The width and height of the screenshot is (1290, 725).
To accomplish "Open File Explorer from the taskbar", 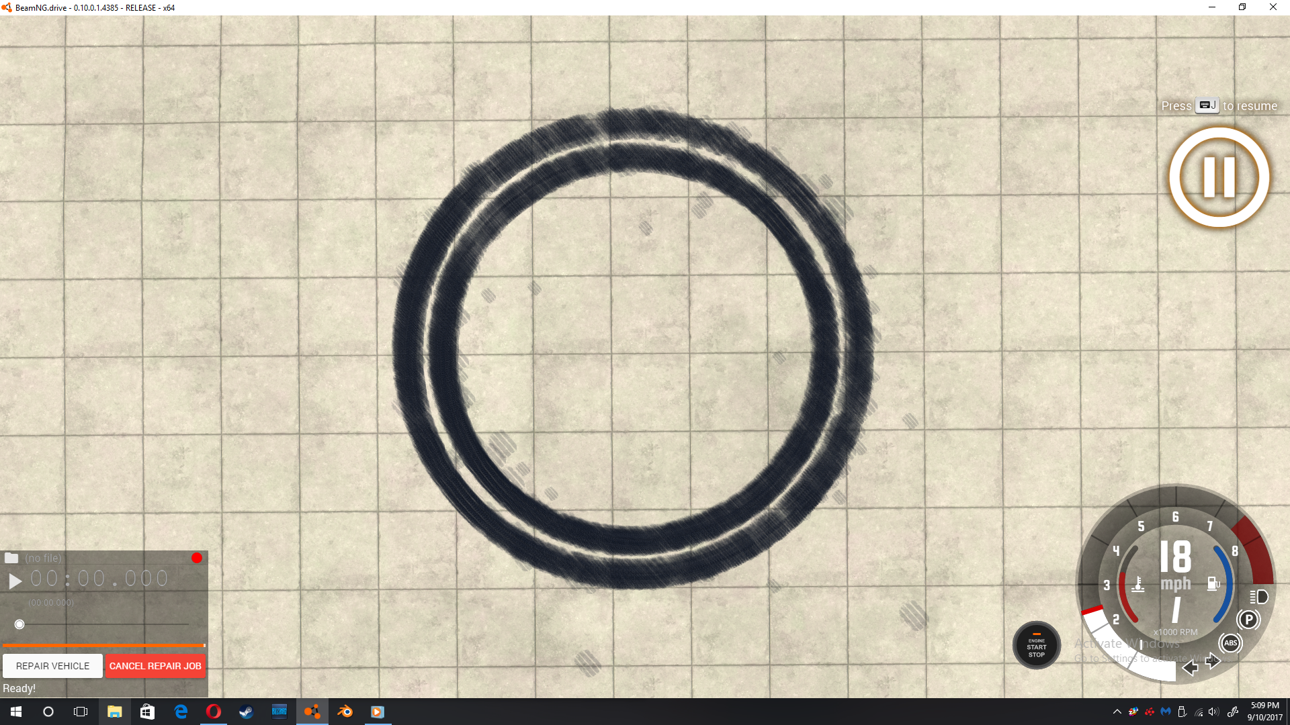I will point(114,712).
